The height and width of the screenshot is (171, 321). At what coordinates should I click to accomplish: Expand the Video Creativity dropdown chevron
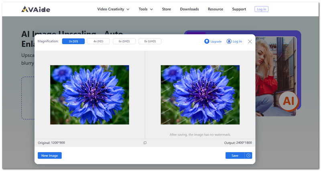[x=128, y=9]
